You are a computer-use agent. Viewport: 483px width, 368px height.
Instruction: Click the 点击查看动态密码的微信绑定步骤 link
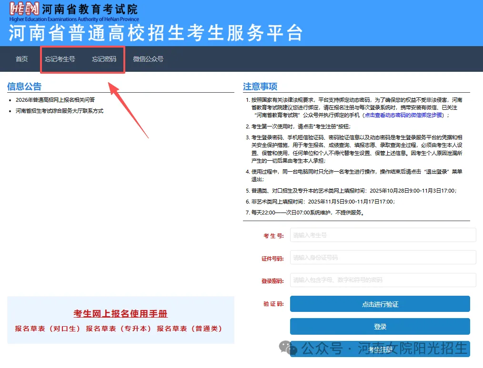tap(403, 115)
